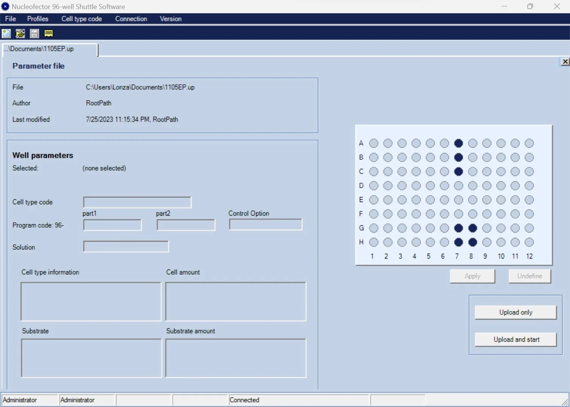Click the Upload and start button
This screenshot has height=407, width=570.
(516, 340)
